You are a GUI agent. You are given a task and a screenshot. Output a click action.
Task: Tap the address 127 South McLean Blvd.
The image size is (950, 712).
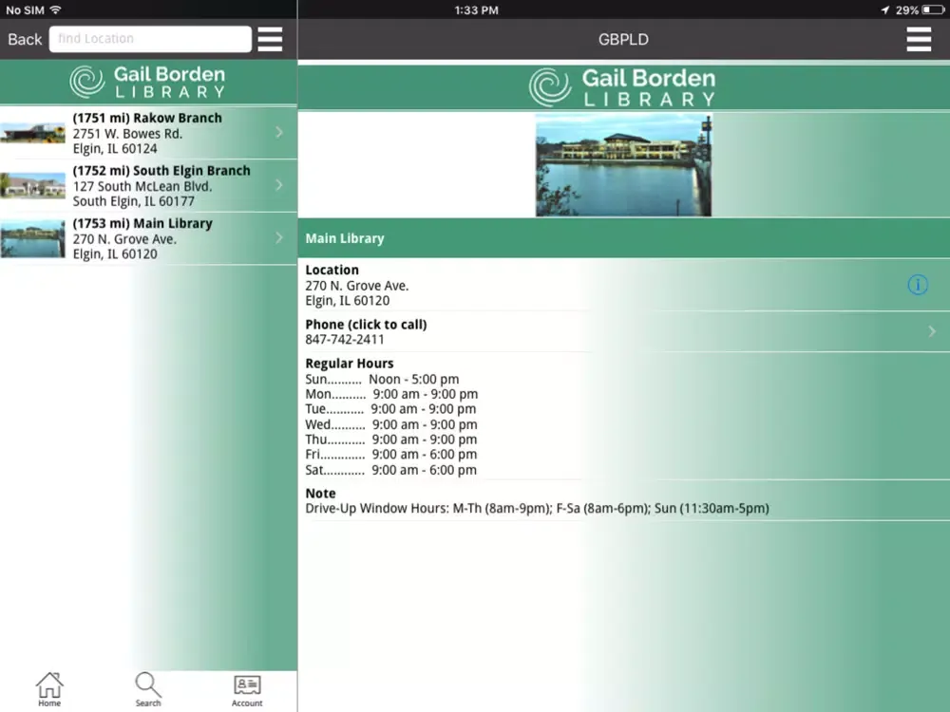point(142,186)
